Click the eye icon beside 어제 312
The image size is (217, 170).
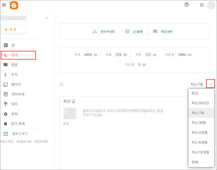(x=155, y=55)
